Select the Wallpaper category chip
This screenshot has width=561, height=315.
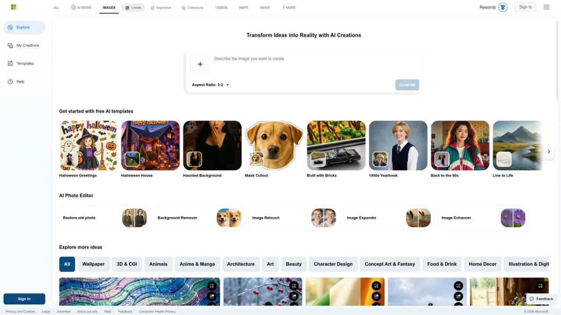(93, 264)
